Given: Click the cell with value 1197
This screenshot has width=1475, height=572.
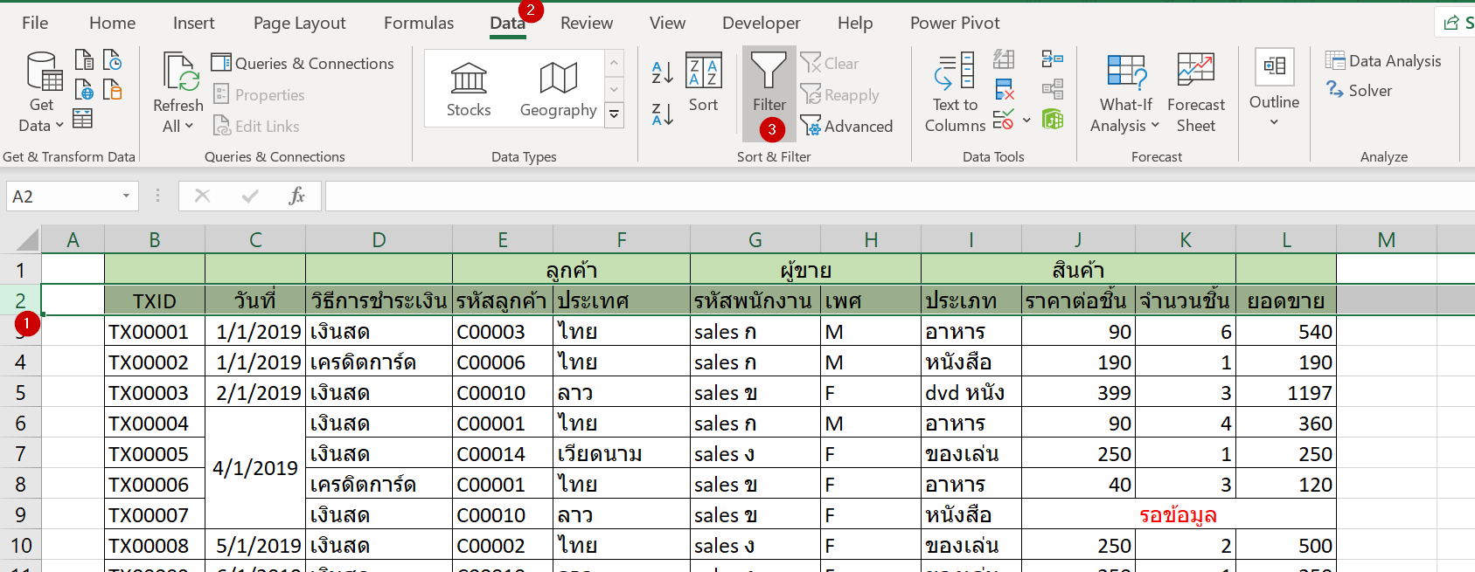Looking at the screenshot, I should (1286, 392).
